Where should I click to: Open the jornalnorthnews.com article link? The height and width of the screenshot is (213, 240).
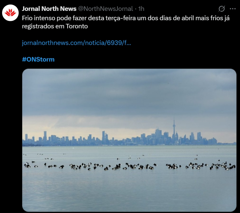(x=76, y=43)
